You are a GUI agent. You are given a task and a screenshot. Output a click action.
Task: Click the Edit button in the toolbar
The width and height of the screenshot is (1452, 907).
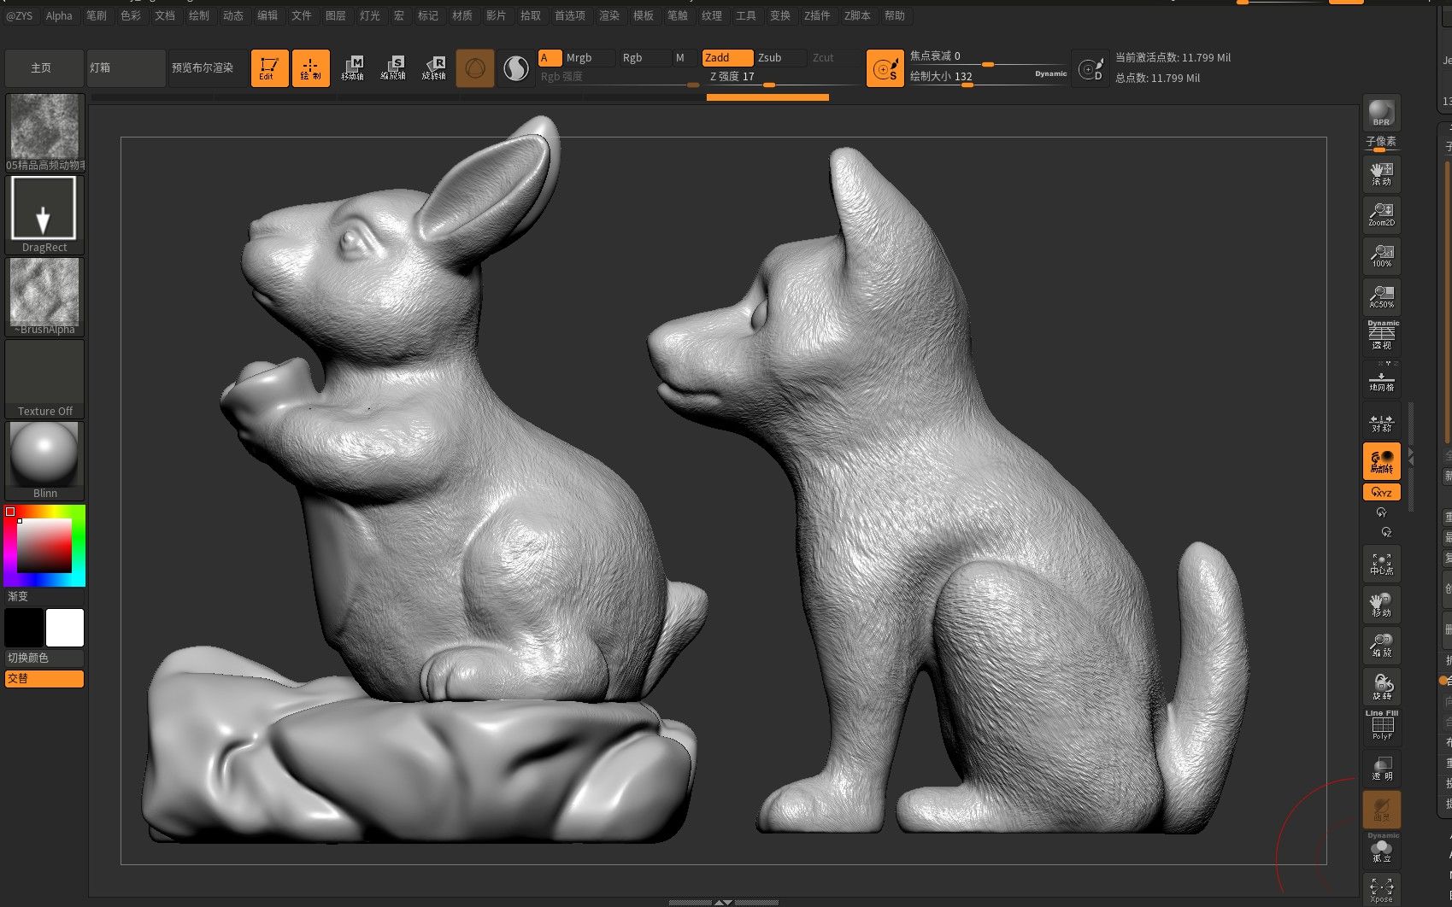[269, 67]
